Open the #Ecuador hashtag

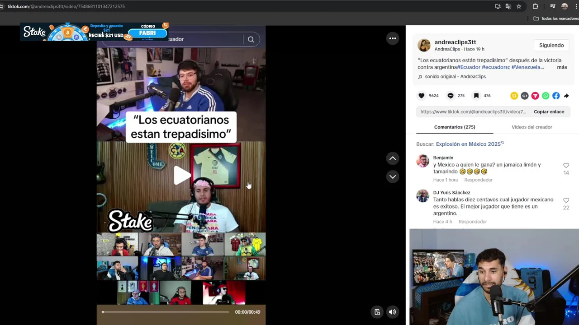(x=469, y=67)
